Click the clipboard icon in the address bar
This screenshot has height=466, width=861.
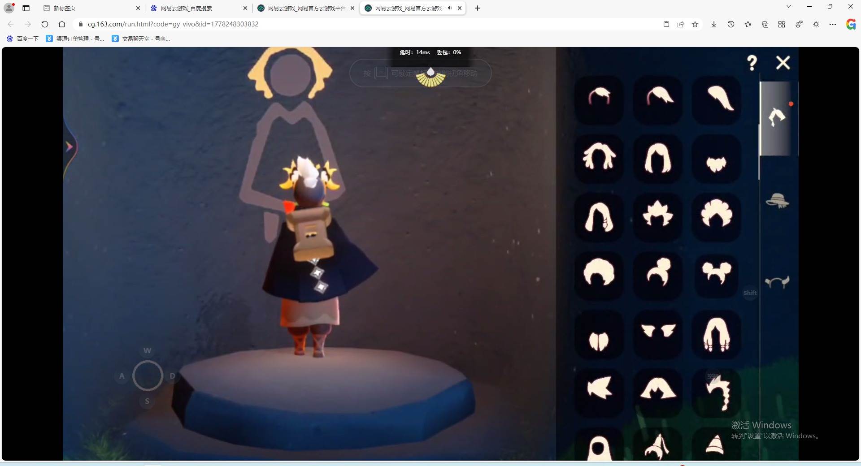coord(666,24)
